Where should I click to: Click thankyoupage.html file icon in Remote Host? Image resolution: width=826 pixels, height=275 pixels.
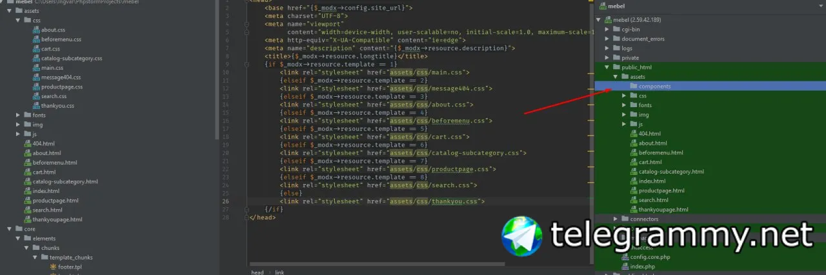(x=634, y=210)
